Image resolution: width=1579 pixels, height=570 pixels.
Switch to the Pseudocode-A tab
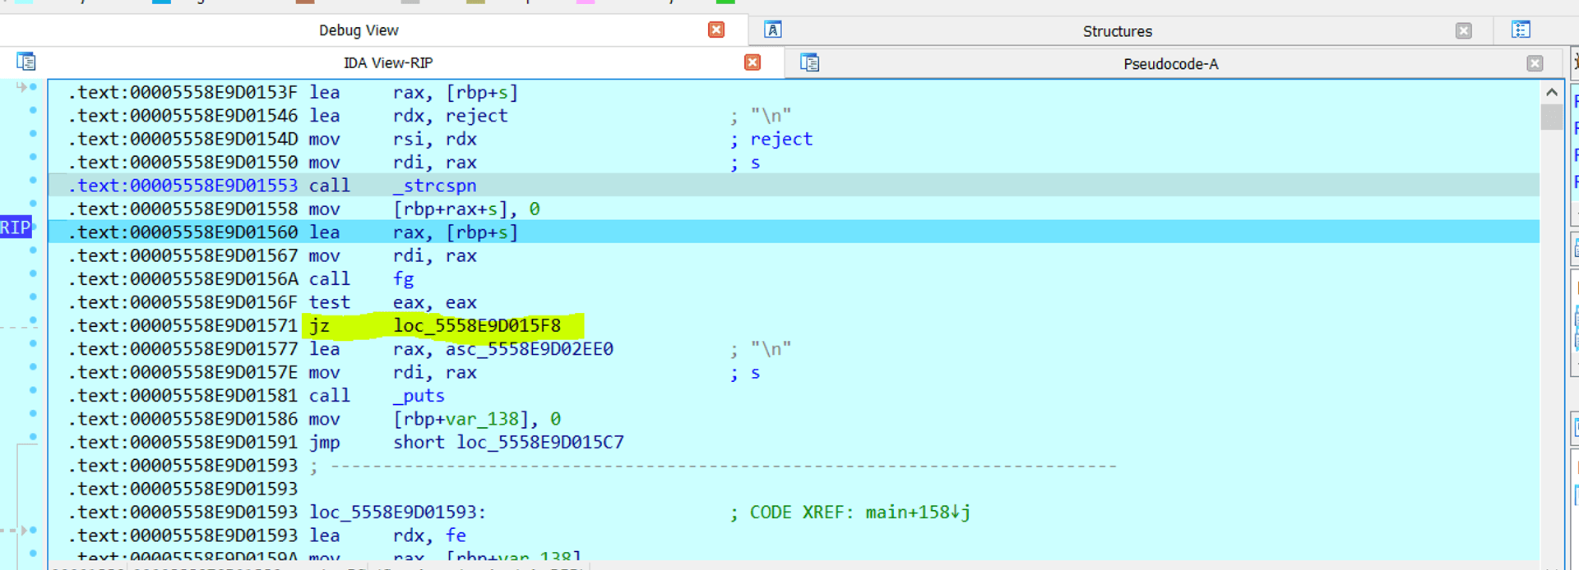[1170, 64]
